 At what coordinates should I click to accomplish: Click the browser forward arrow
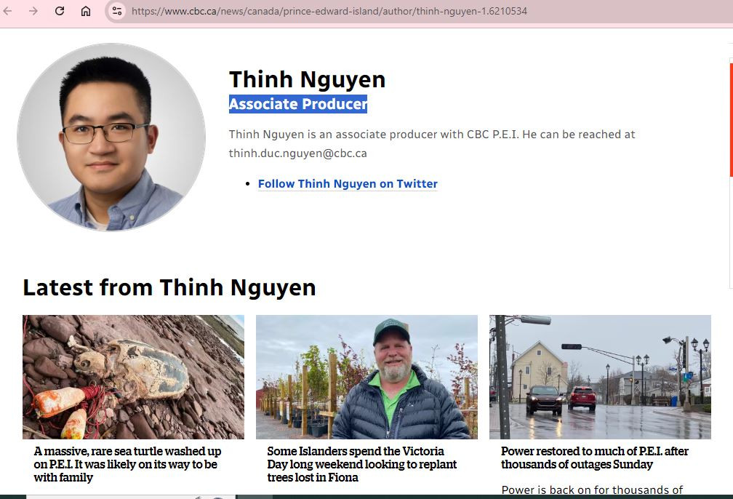(x=33, y=11)
